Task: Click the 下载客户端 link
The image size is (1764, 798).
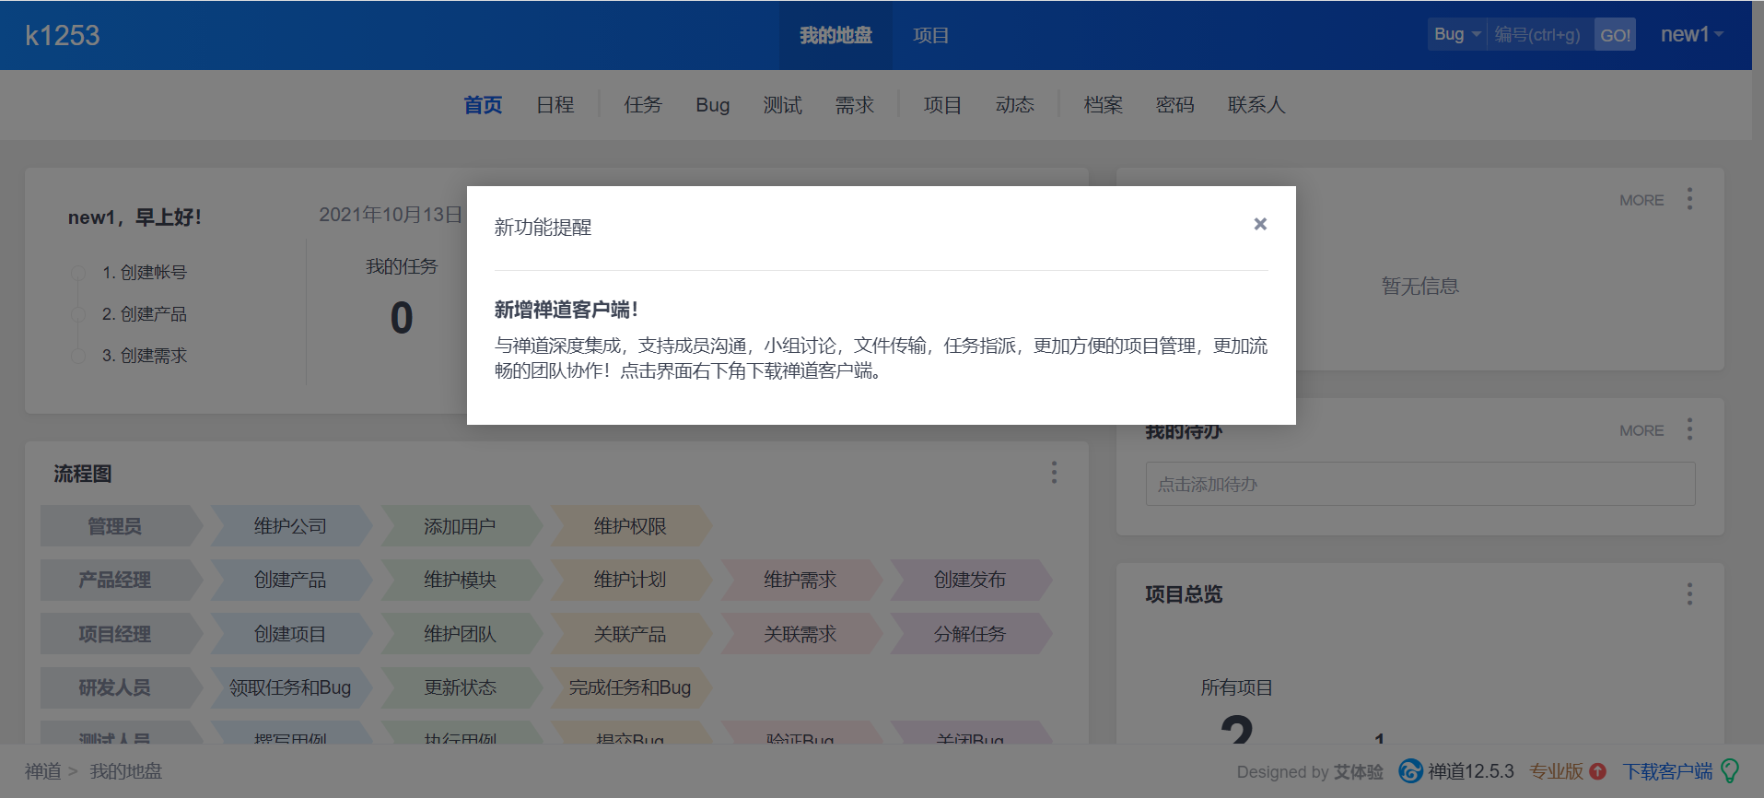Action: coord(1667,771)
